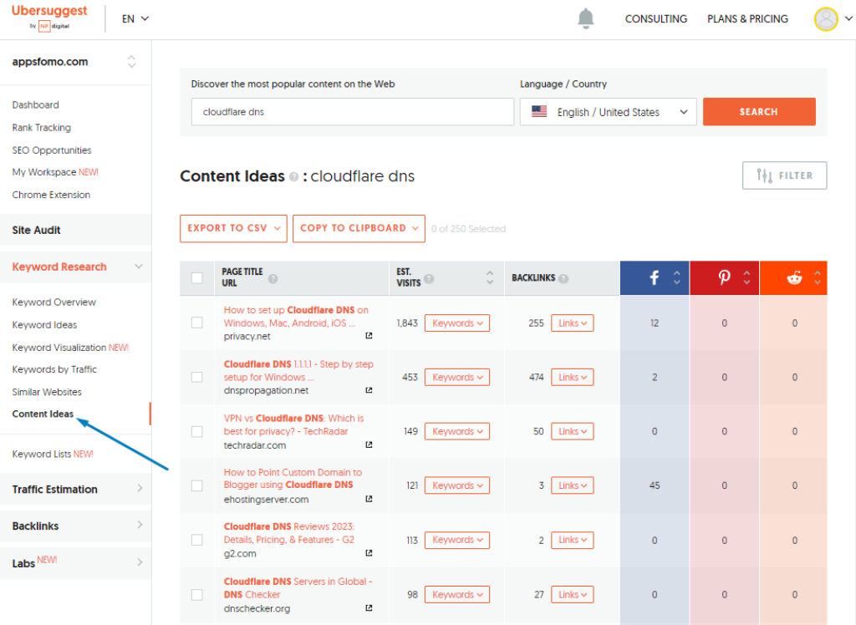This screenshot has width=856, height=625.
Task: Open Dashboard in sidebar
Action: (35, 104)
